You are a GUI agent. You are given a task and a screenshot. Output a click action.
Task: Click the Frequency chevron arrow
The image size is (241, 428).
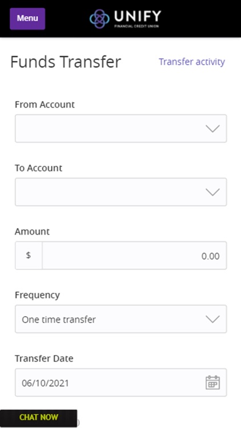pyautogui.click(x=212, y=319)
